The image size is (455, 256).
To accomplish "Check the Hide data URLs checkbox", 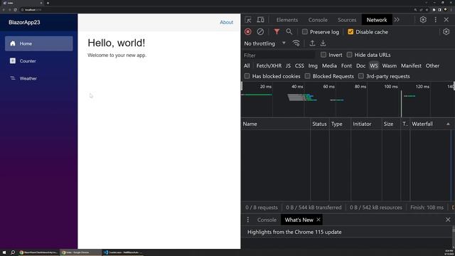I will coord(349,55).
